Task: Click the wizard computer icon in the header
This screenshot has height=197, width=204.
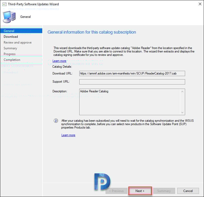Action: [x=9, y=17]
